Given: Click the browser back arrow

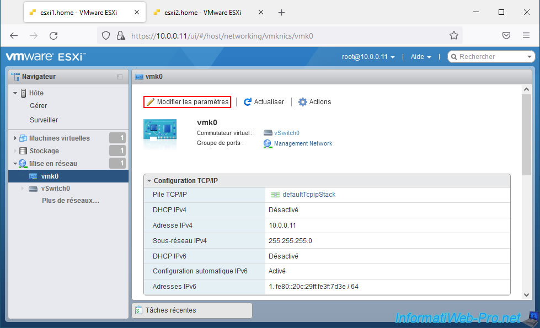Looking at the screenshot, I should 14,36.
